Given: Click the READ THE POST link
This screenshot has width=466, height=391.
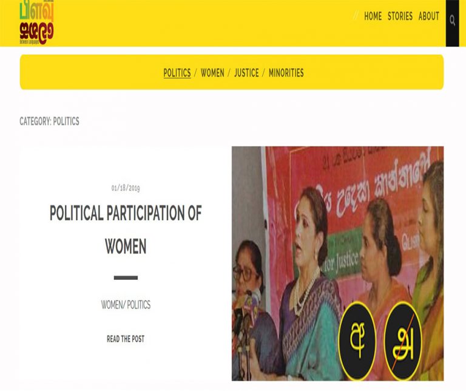Looking at the screenshot, I should point(126,339).
